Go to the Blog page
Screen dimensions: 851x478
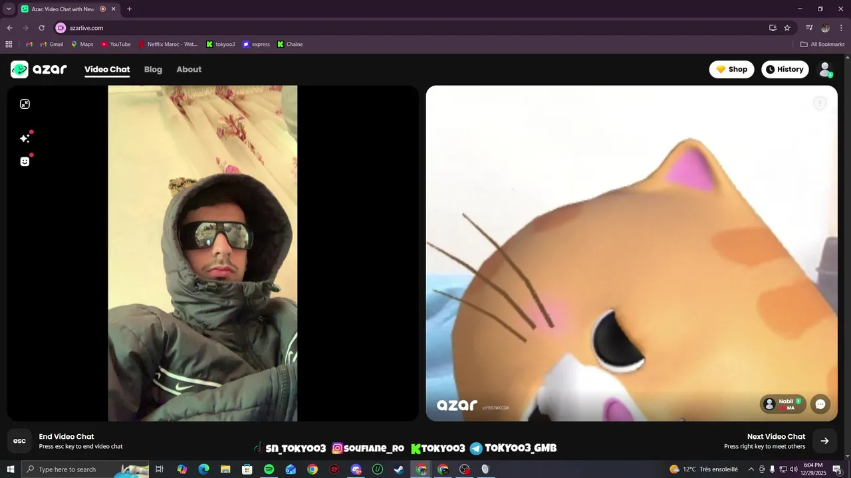[x=153, y=69]
